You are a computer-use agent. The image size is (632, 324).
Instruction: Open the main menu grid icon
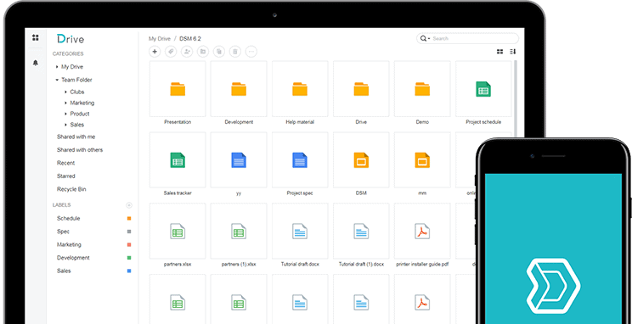(36, 38)
